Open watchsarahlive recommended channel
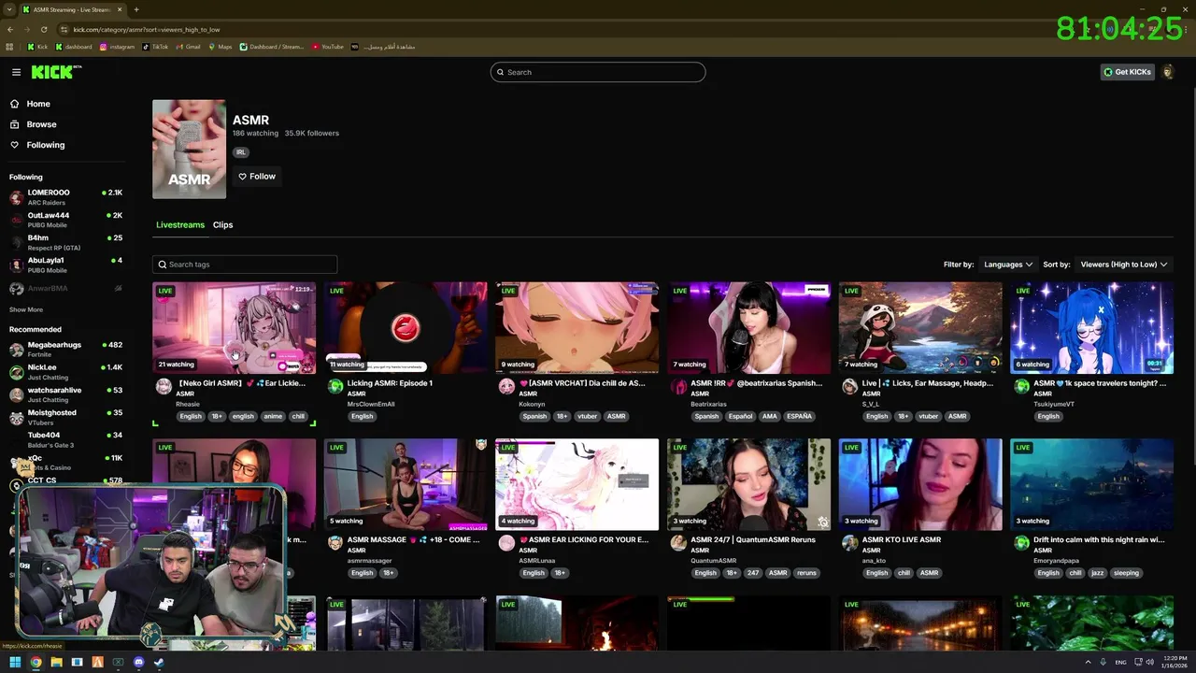This screenshot has height=673, width=1196. (65, 394)
